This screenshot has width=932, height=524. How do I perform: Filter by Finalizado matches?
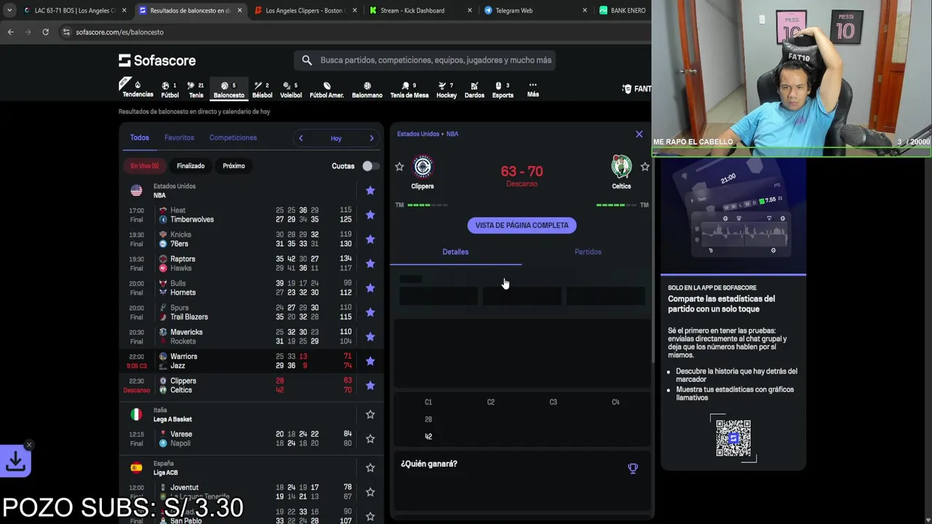pos(191,166)
